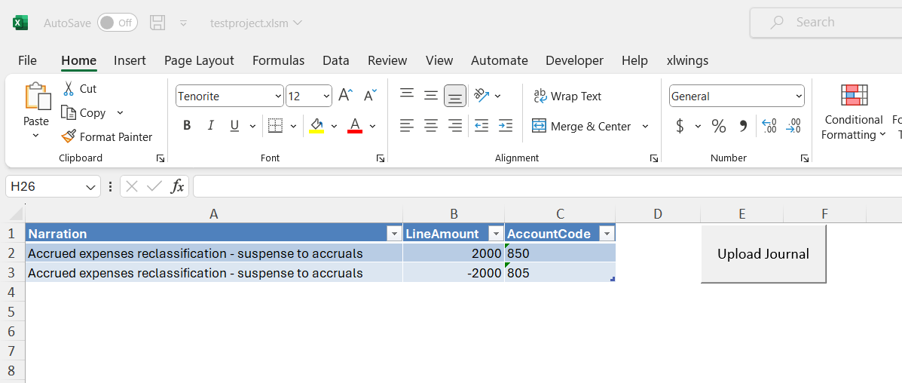
Task: Click the Format Painter brush icon
Action: [x=69, y=136]
